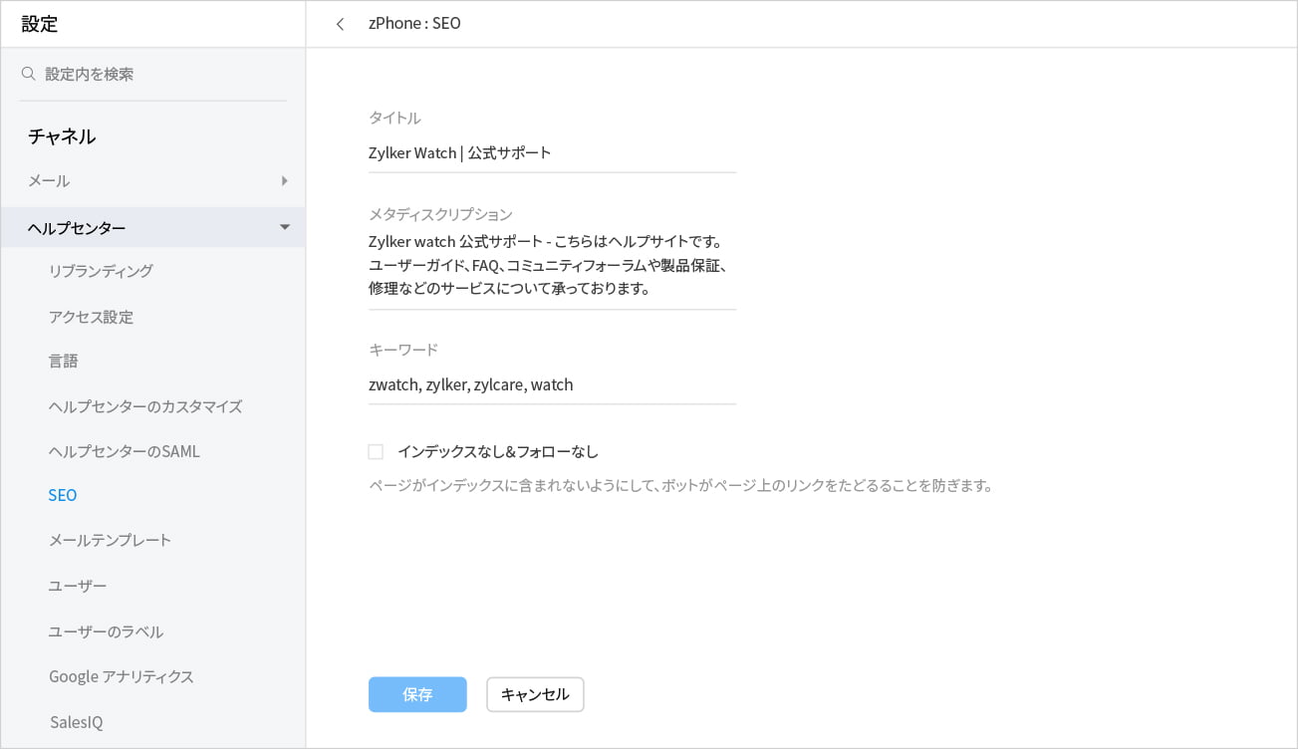This screenshot has height=749, width=1298.
Task: Click the back arrow next to zPhone : SEO
Action: [341, 24]
